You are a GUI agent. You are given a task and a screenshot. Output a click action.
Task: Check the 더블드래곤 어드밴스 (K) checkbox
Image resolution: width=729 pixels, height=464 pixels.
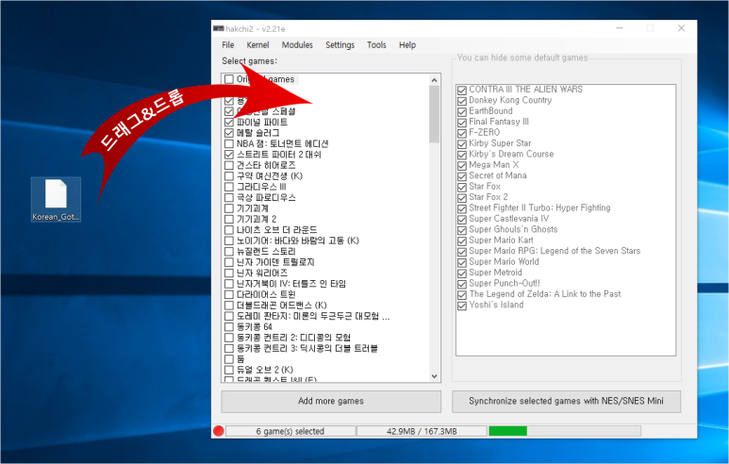(x=229, y=305)
